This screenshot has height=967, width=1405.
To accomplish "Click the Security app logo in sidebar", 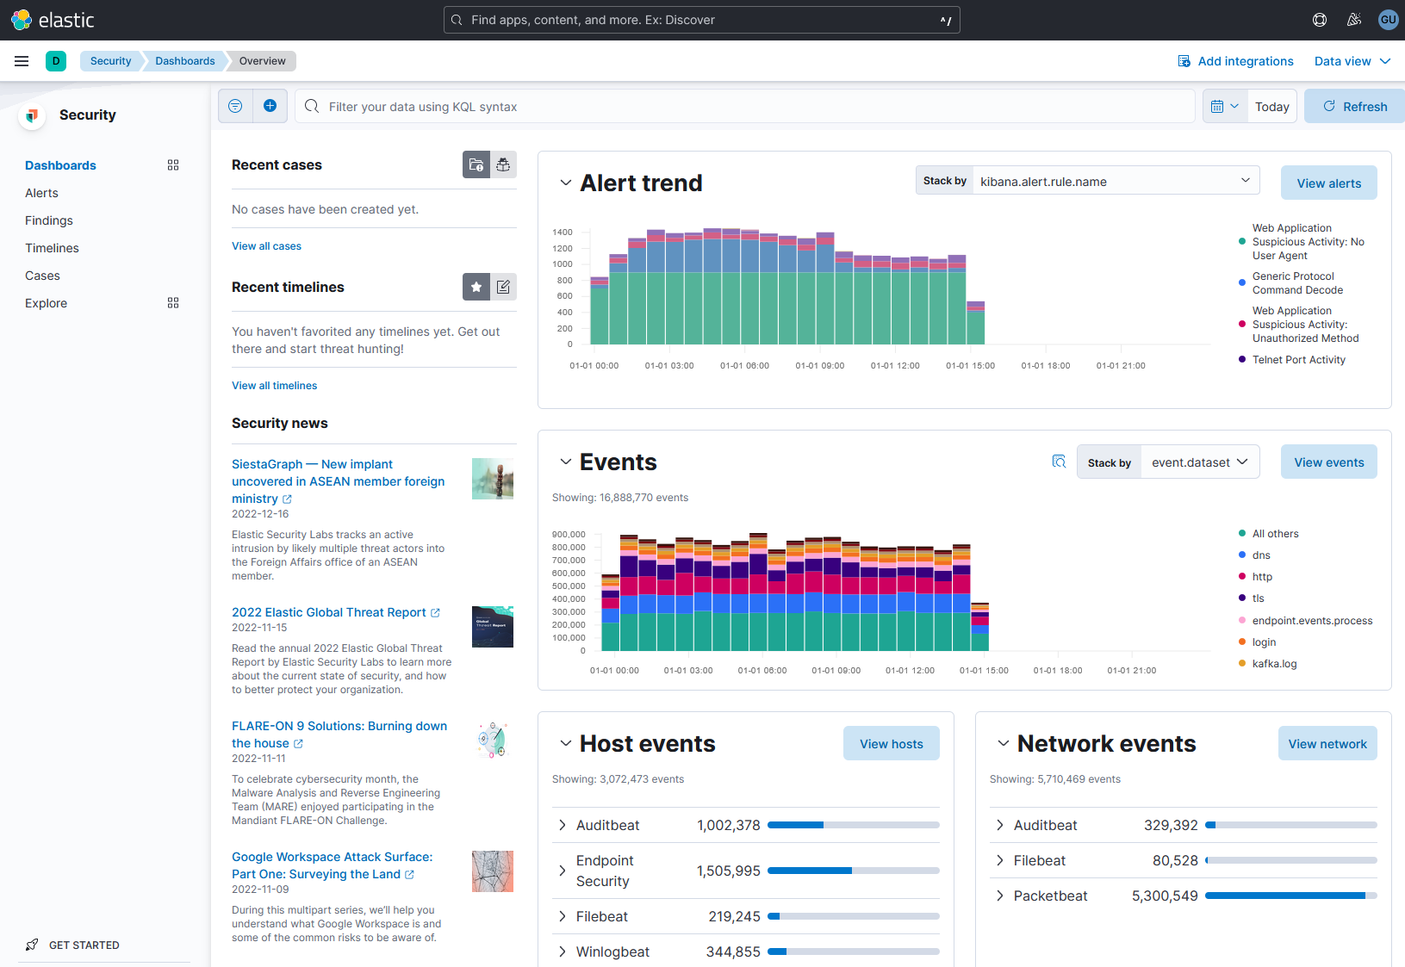I will [x=32, y=115].
